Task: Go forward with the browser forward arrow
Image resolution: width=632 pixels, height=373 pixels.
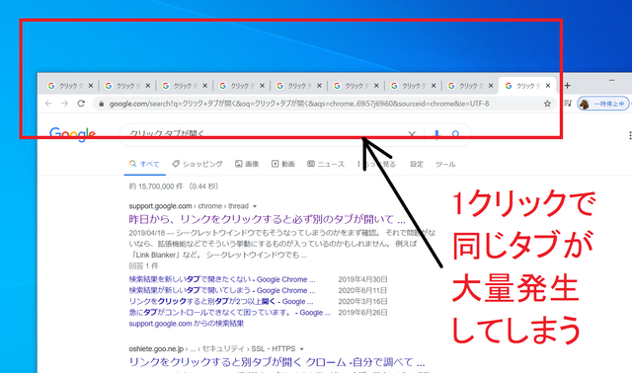Action: (x=64, y=104)
